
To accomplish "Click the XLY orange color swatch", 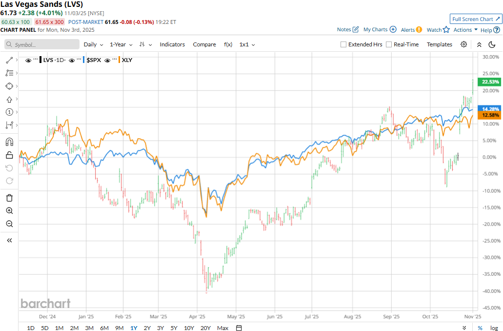I will pyautogui.click(x=118, y=60).
